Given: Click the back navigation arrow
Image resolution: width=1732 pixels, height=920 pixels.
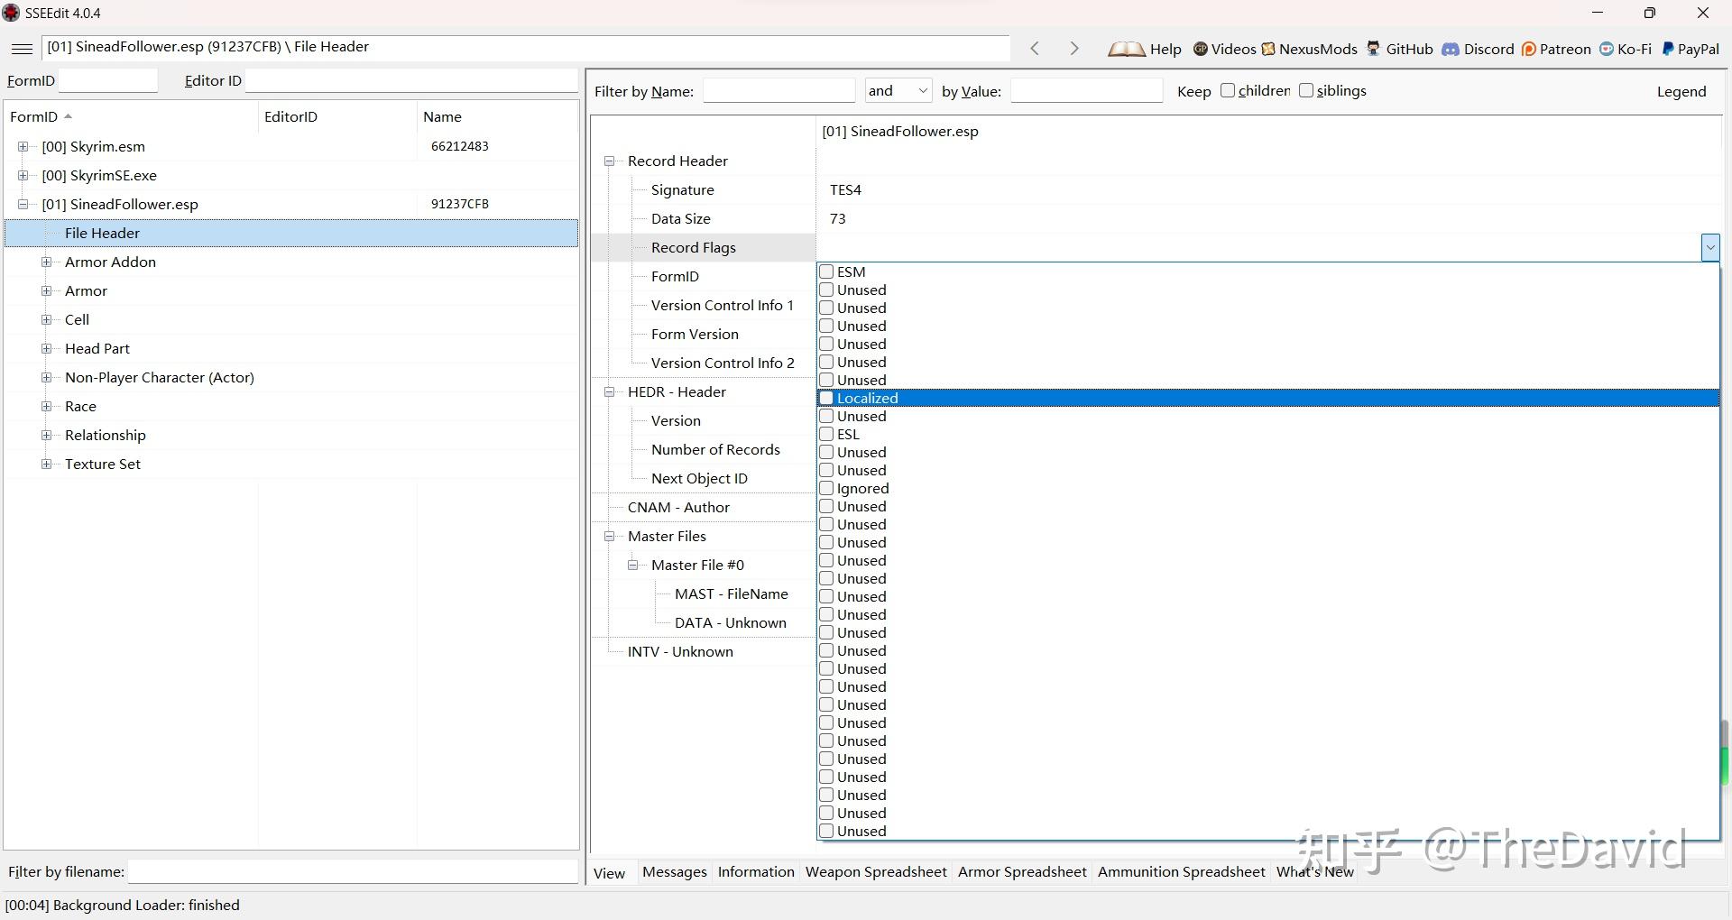Looking at the screenshot, I should [1036, 49].
